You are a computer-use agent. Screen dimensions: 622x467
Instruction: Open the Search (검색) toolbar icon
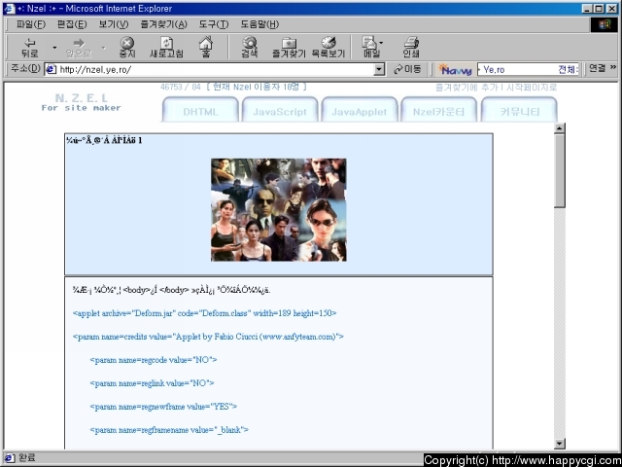pos(250,48)
